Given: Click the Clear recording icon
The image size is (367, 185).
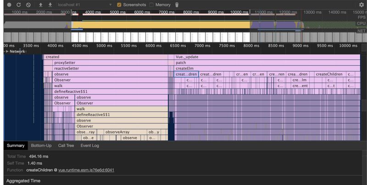Looking at the screenshot, I should [28, 5].
